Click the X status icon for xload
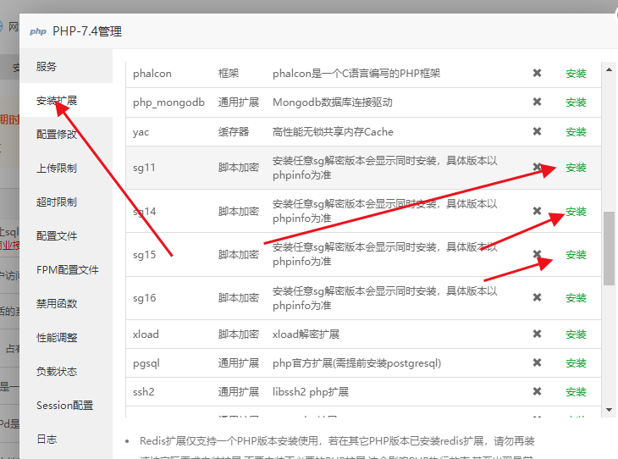This screenshot has height=459, width=618. (537, 335)
